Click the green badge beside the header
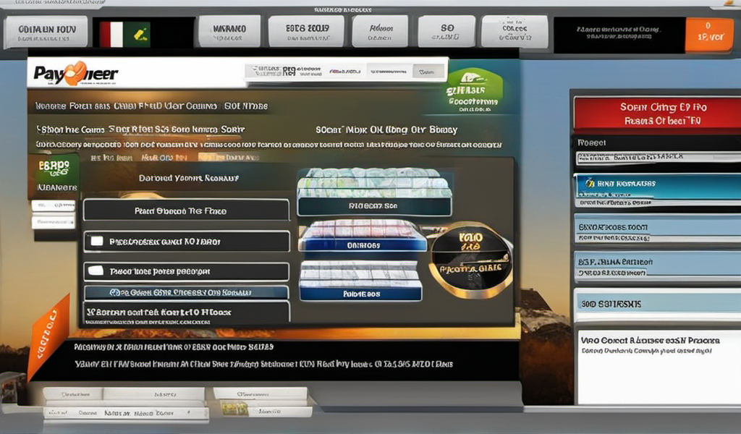741x434 pixels. pyautogui.click(x=473, y=93)
